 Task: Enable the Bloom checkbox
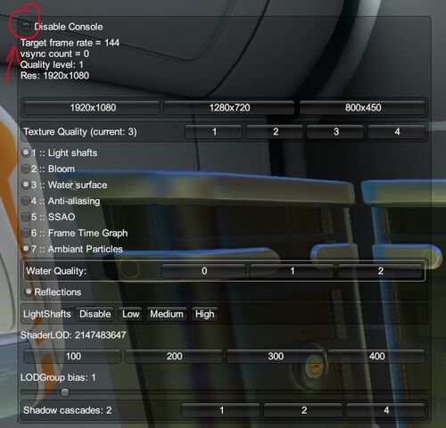(x=26, y=169)
